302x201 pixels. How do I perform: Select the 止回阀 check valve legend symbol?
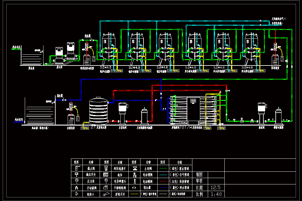[135, 168]
